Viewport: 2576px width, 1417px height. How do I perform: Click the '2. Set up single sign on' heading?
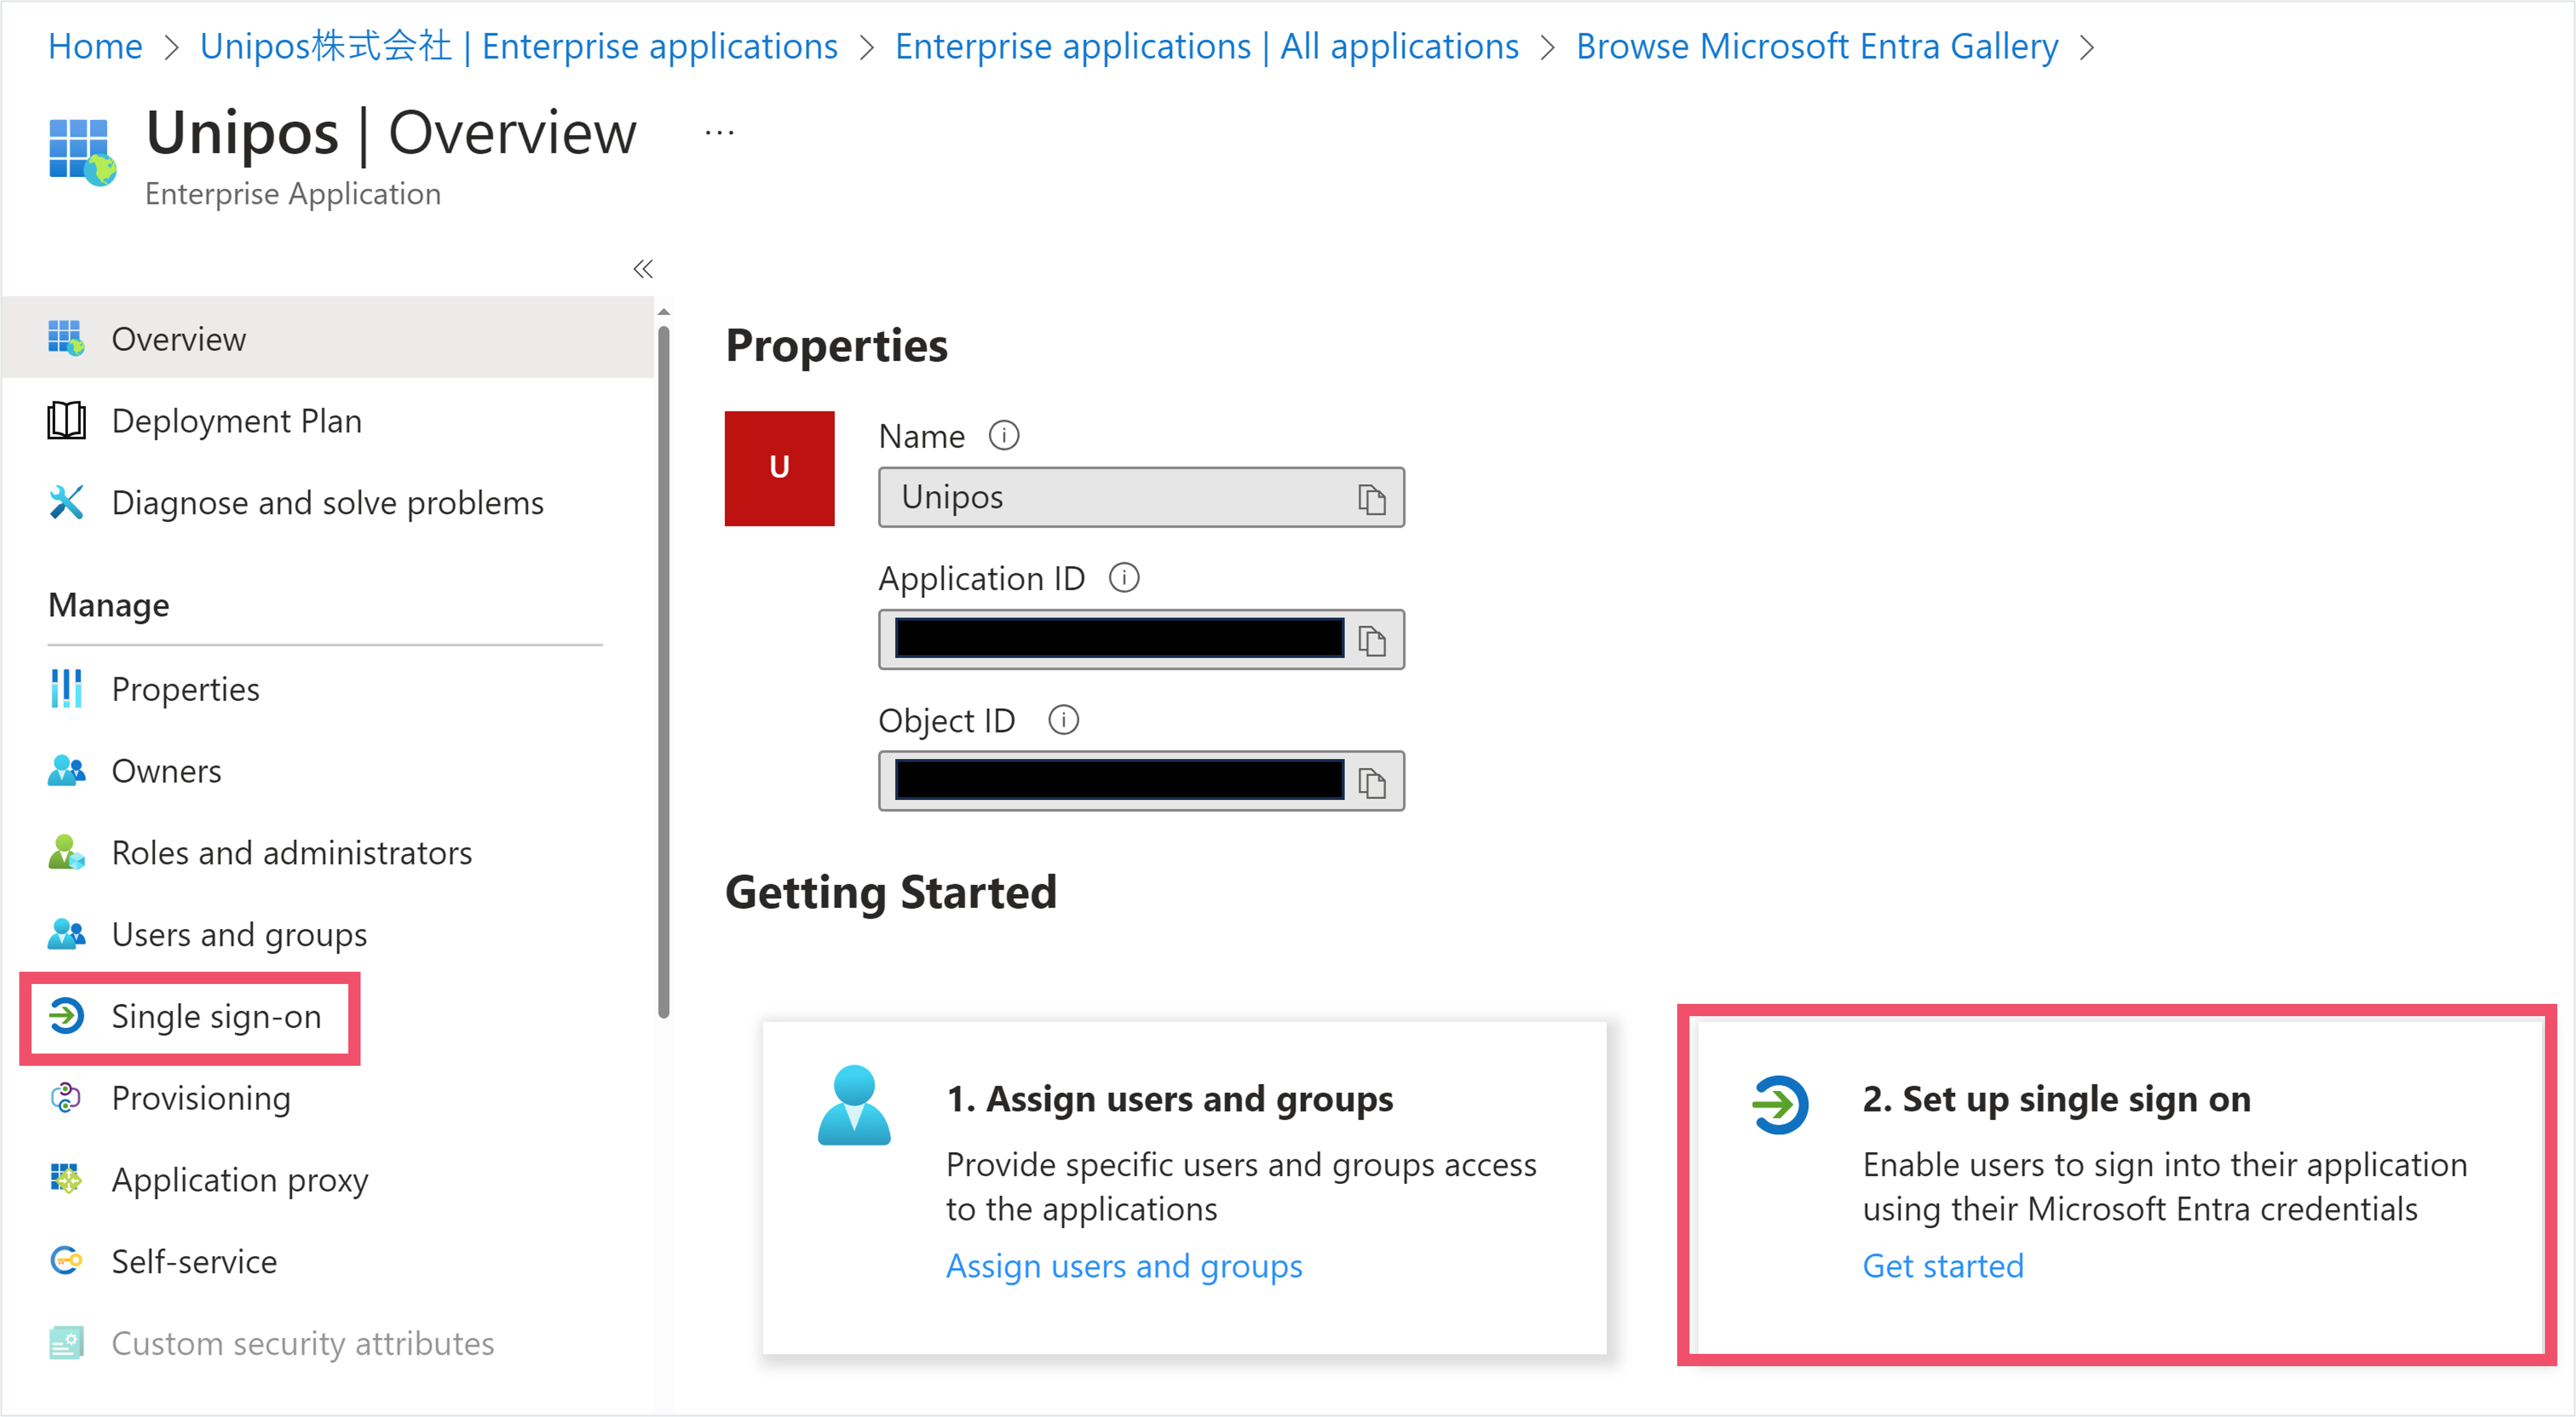point(2056,1099)
